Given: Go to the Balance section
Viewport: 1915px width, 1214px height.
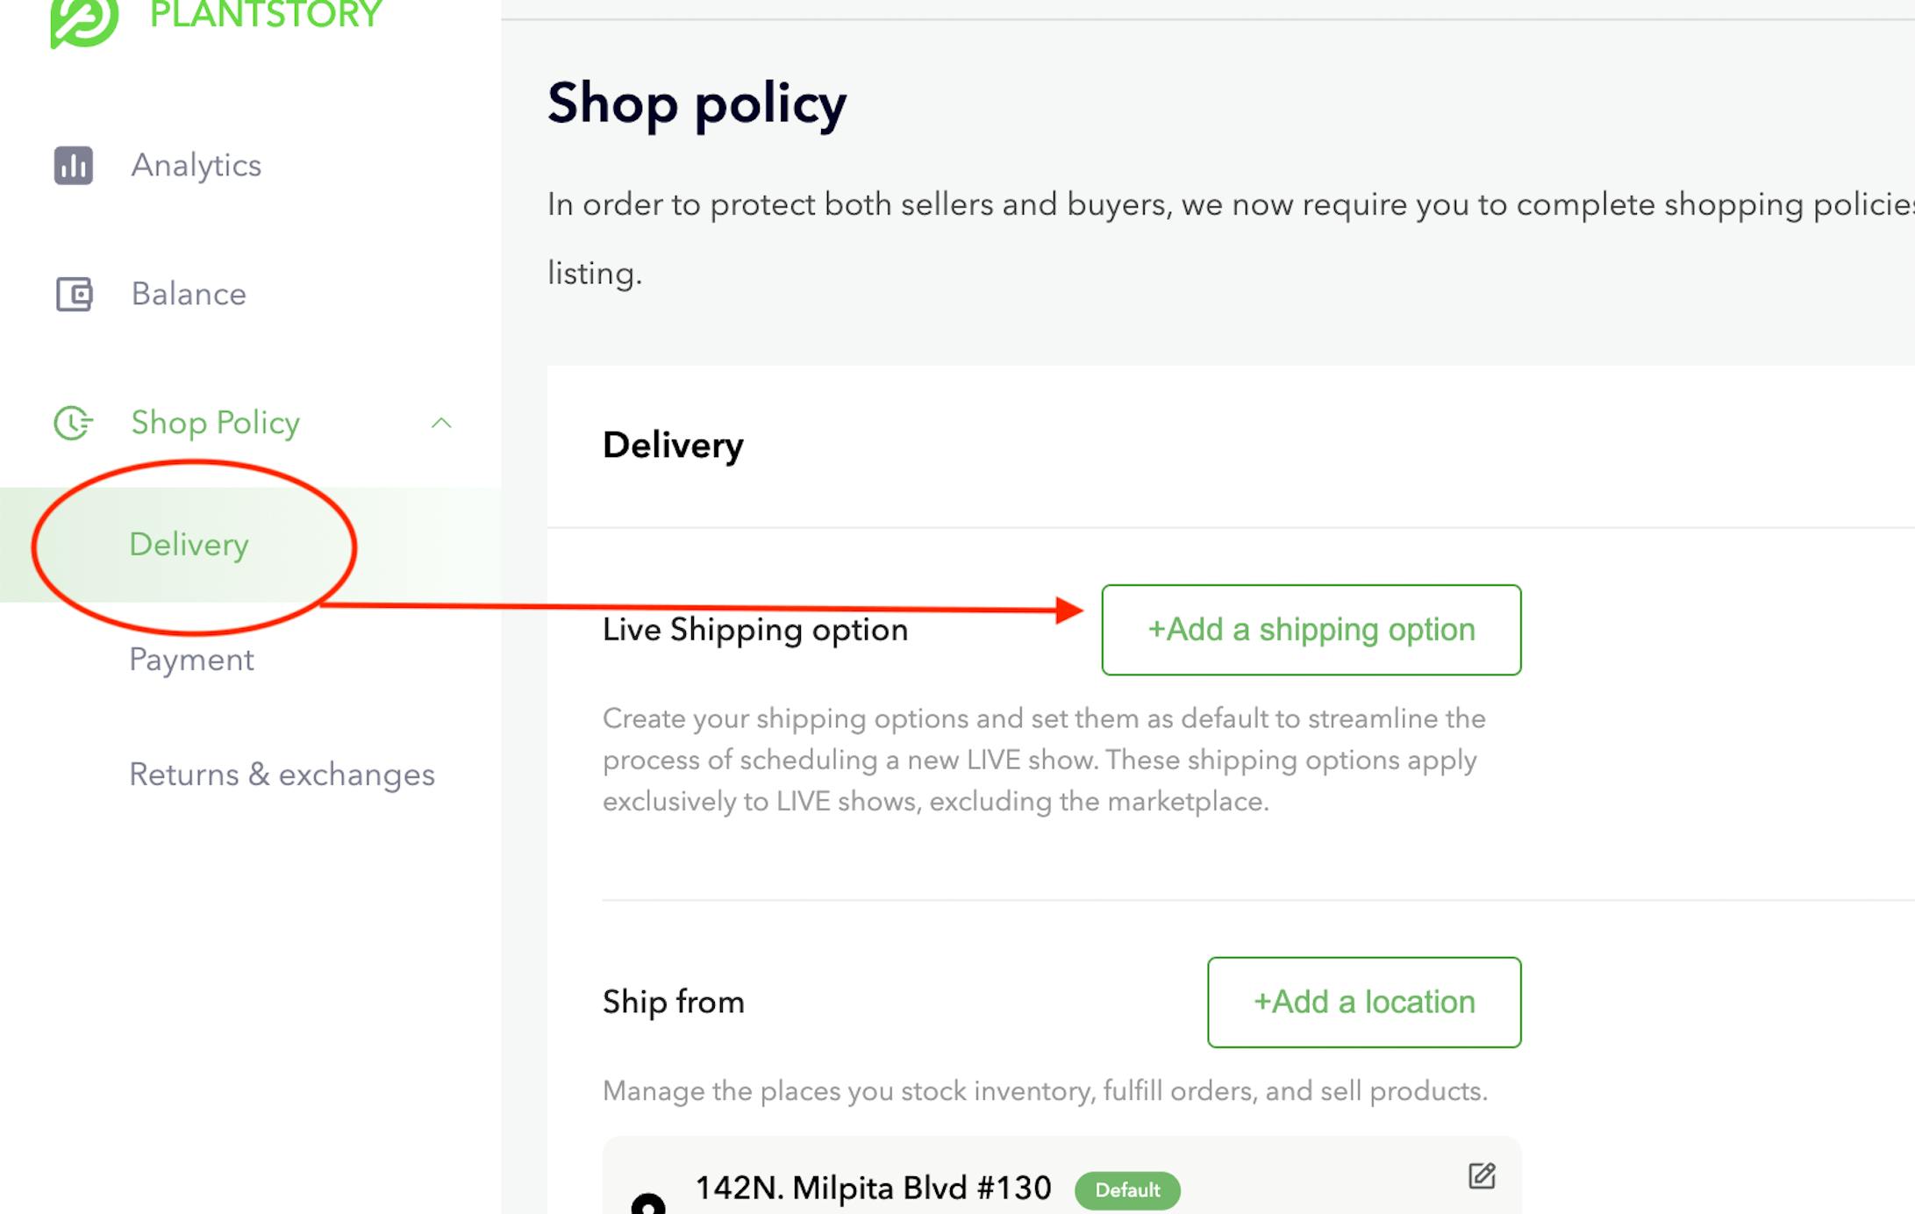Looking at the screenshot, I should pyautogui.click(x=189, y=294).
